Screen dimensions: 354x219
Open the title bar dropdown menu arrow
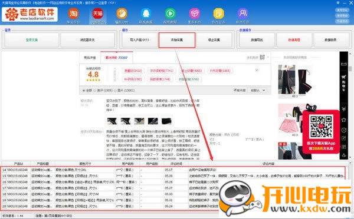[337, 3]
